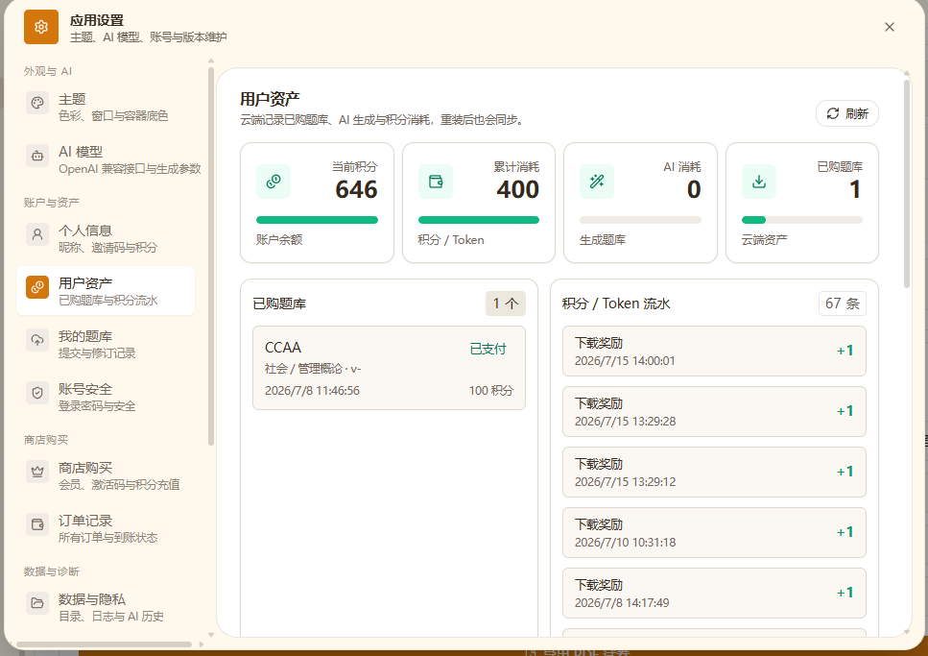Click the person icon beside 个人信息
This screenshot has width=928, height=656.
[37, 234]
